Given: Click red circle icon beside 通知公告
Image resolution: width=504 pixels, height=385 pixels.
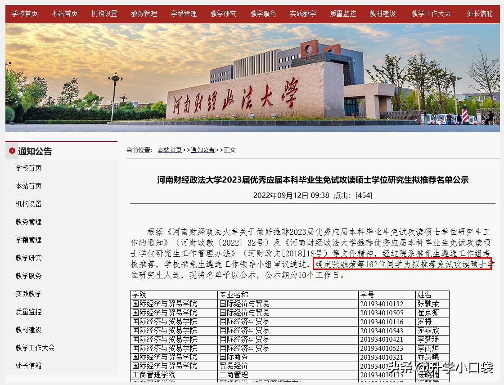Looking at the screenshot, I should pyautogui.click(x=12, y=151).
